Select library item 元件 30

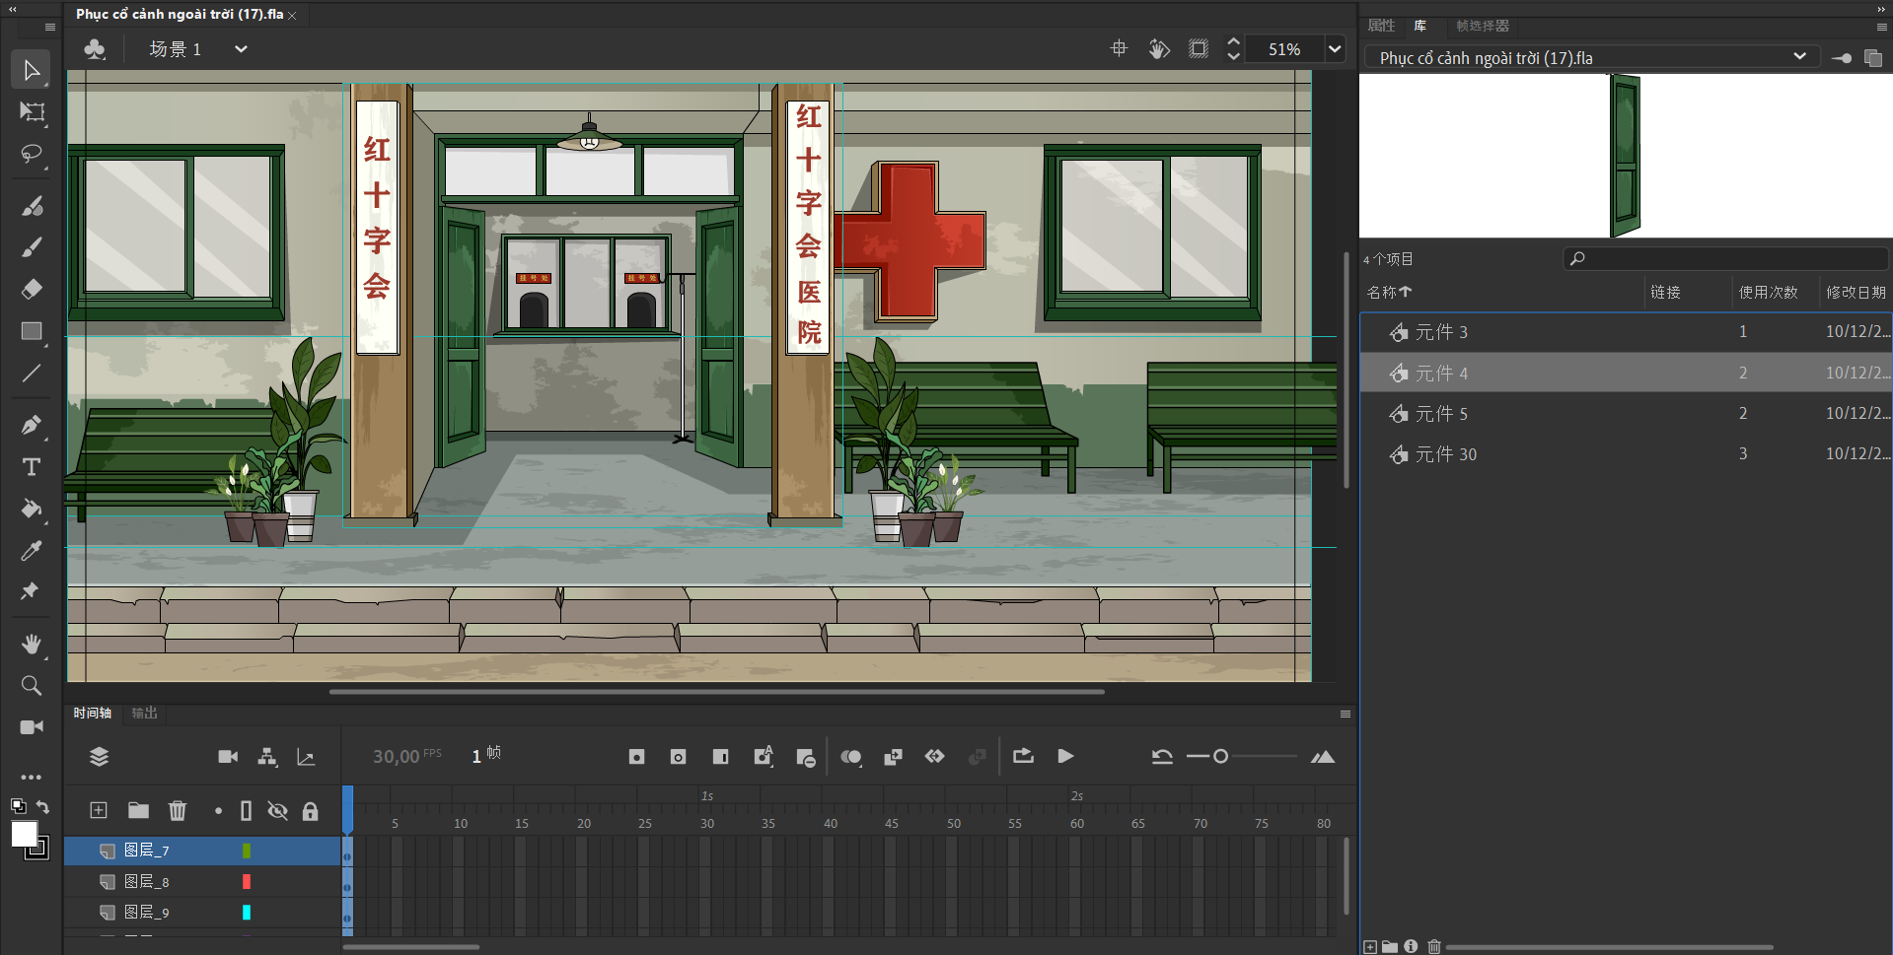(x=1445, y=454)
